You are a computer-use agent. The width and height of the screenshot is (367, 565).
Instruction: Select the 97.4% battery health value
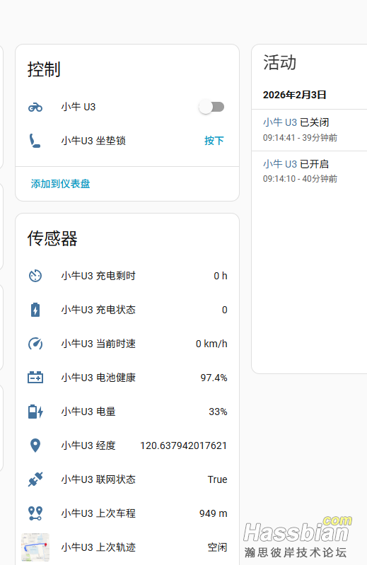[214, 378]
